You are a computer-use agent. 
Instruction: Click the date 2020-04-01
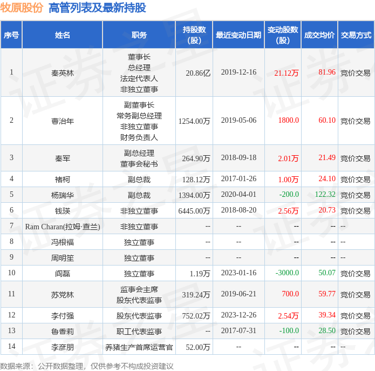[238, 194]
